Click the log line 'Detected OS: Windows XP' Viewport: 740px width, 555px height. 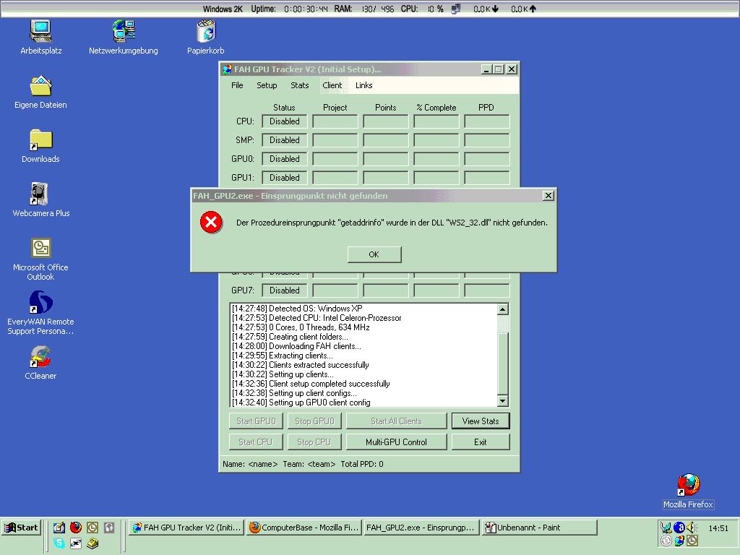(297, 308)
